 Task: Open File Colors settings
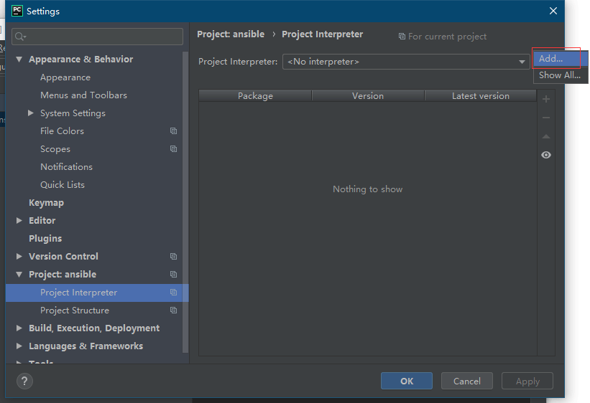(62, 131)
